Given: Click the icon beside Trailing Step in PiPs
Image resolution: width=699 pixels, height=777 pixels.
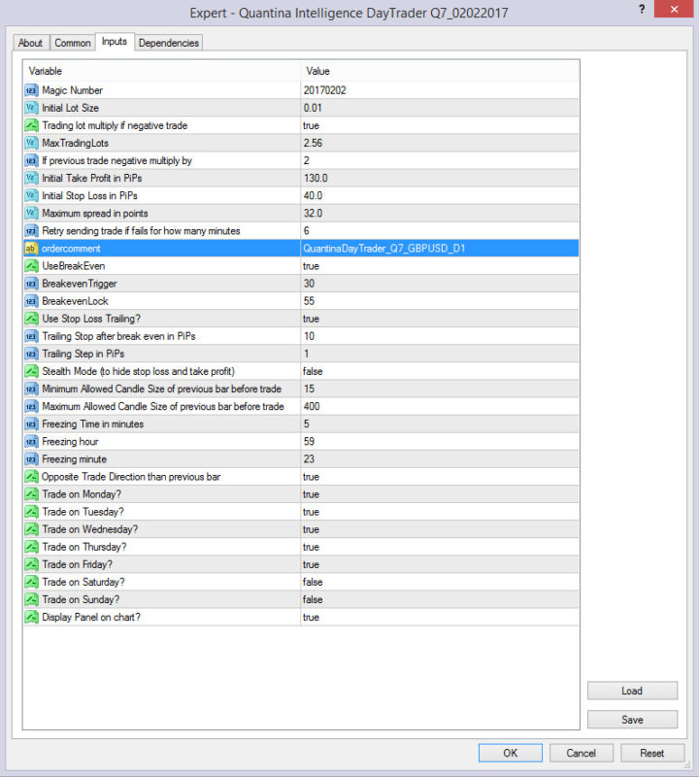Looking at the screenshot, I should [x=31, y=354].
